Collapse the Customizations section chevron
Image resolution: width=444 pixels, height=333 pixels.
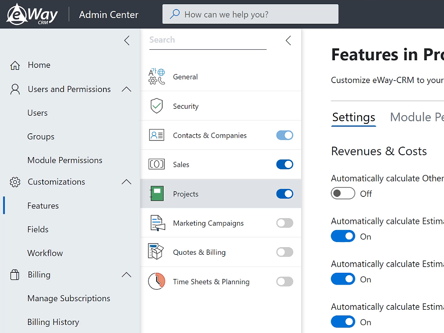coord(126,182)
